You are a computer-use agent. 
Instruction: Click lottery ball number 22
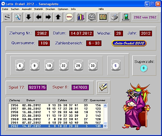pyautogui.click(x=64, y=65)
